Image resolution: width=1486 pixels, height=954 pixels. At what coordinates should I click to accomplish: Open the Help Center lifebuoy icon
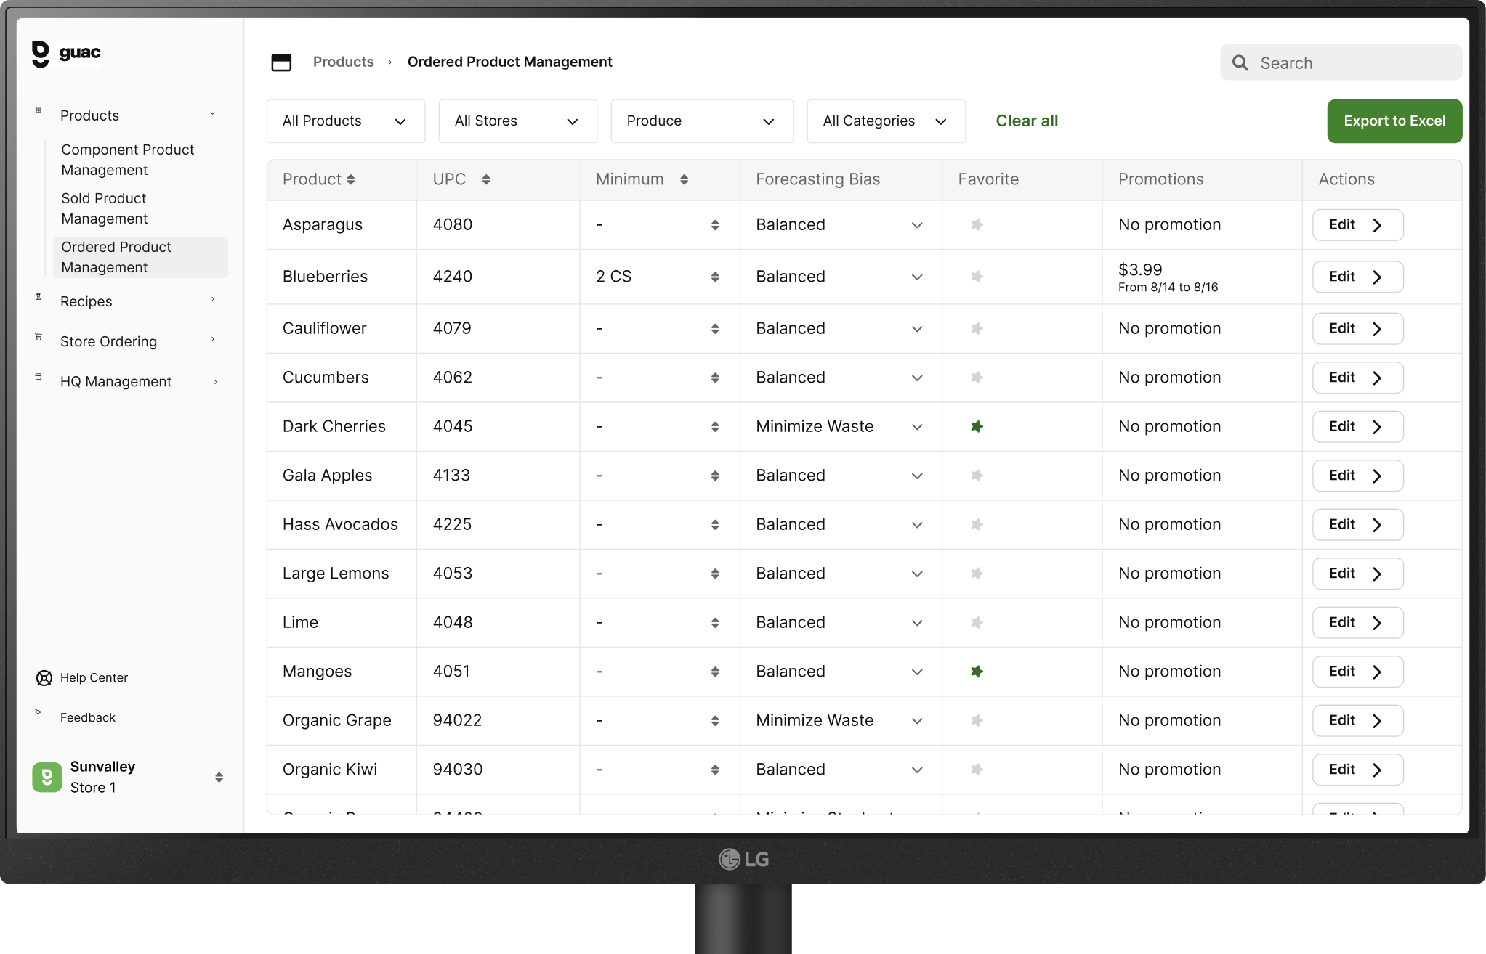[x=44, y=677]
